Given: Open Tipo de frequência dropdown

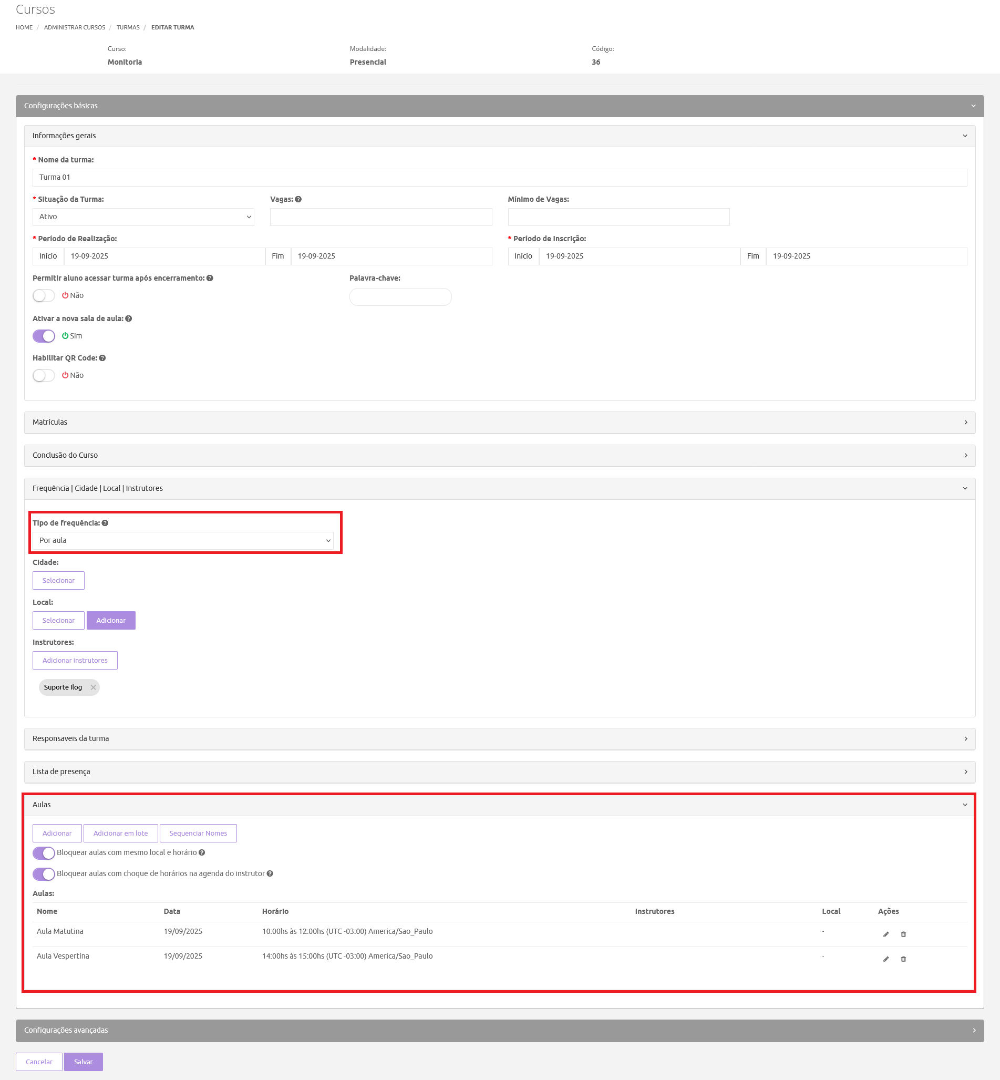Looking at the screenshot, I should pyautogui.click(x=183, y=540).
